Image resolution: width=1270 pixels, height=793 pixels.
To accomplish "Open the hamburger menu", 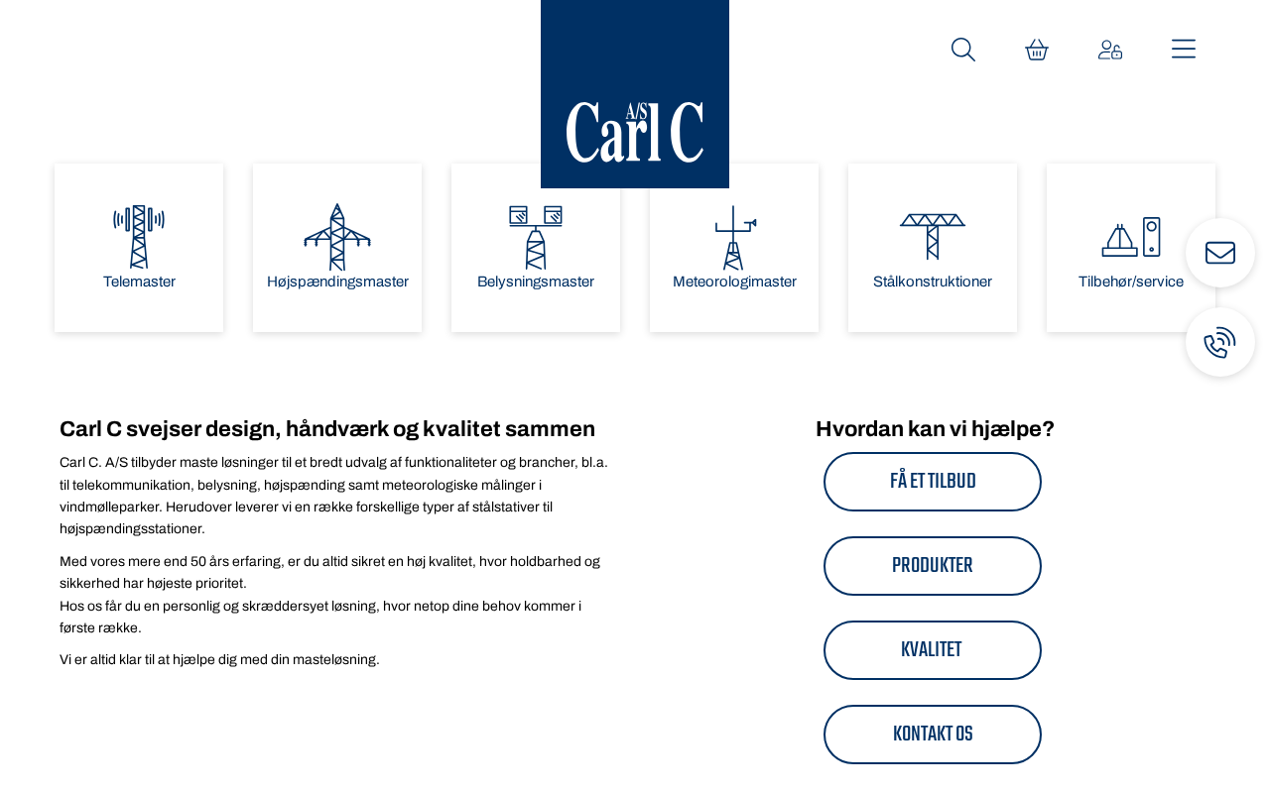I will click(x=1184, y=50).
